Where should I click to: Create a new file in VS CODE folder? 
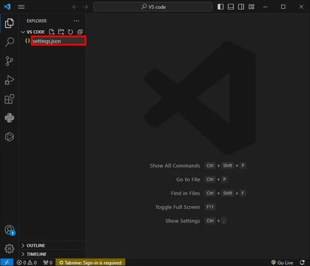52,32
